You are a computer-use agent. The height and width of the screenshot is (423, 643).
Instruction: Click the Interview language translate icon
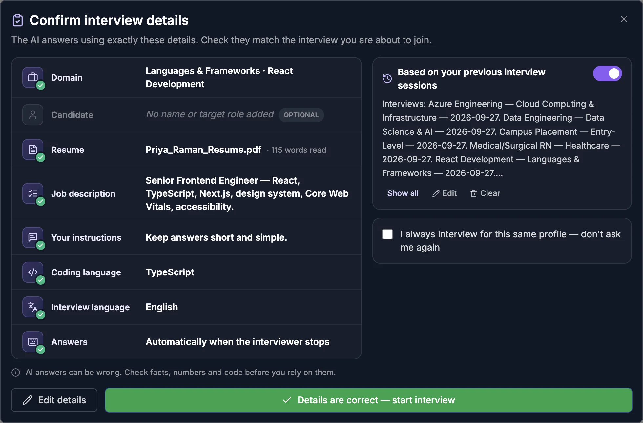click(x=33, y=307)
